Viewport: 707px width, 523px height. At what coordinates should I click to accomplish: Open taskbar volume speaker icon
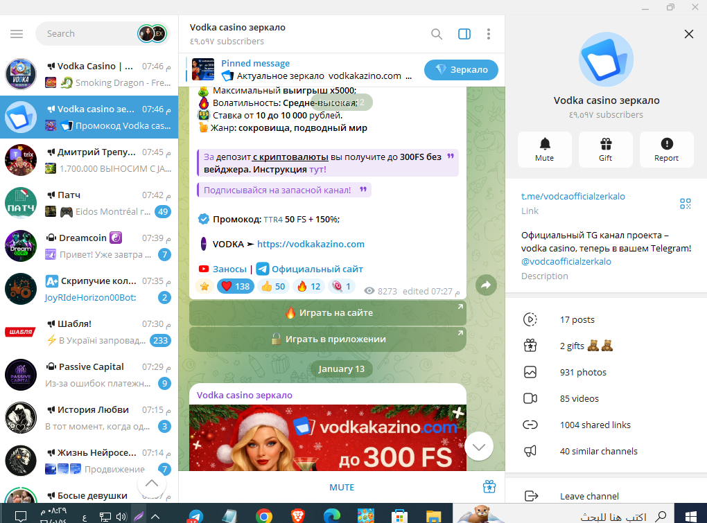(x=121, y=516)
